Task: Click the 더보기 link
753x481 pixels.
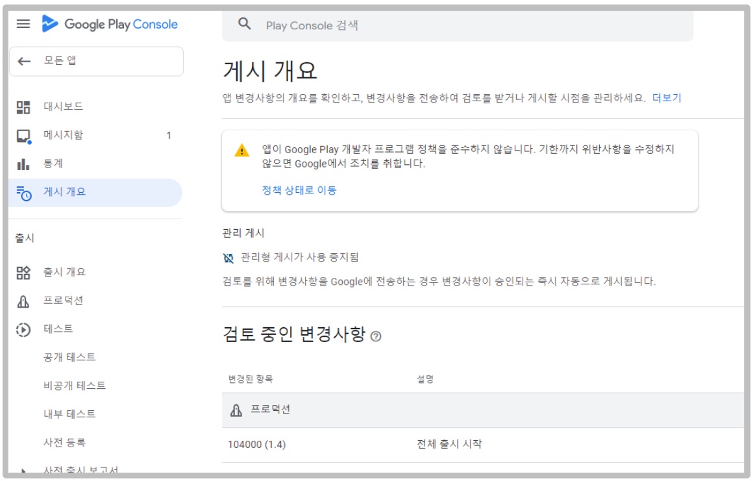Action: 667,98
